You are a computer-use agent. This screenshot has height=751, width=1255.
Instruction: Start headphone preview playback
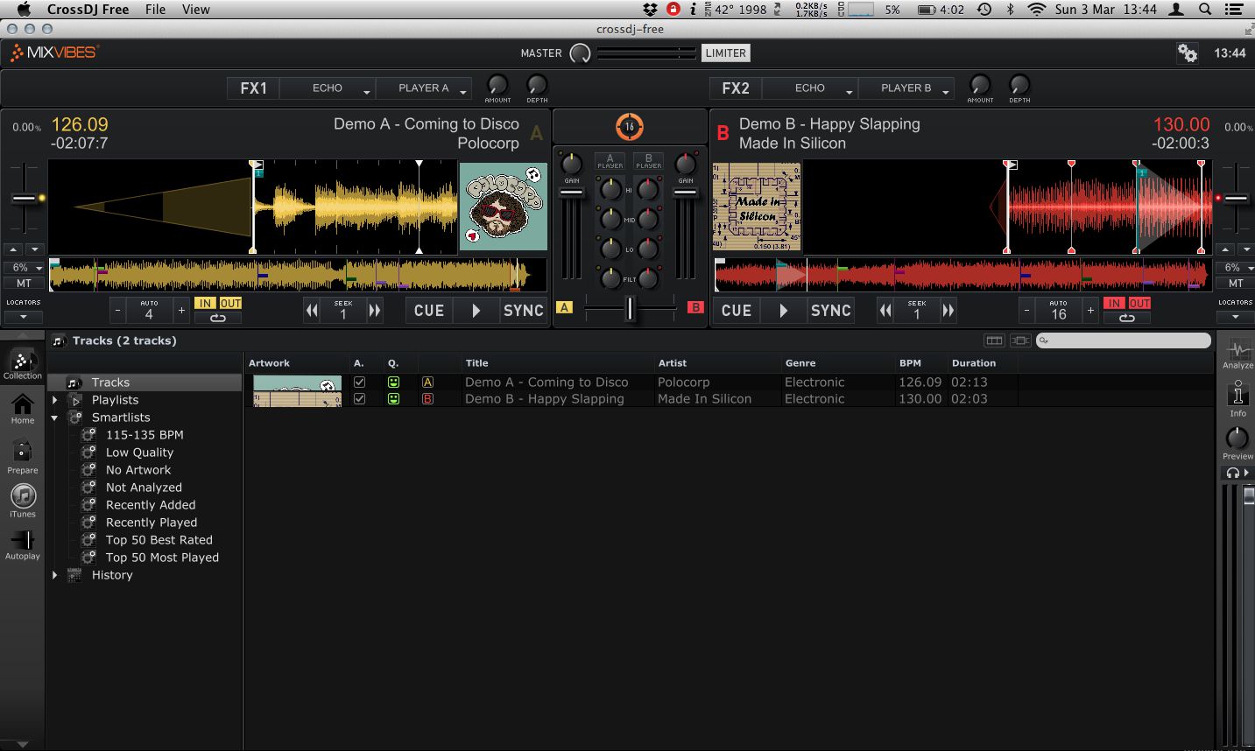(1237, 473)
